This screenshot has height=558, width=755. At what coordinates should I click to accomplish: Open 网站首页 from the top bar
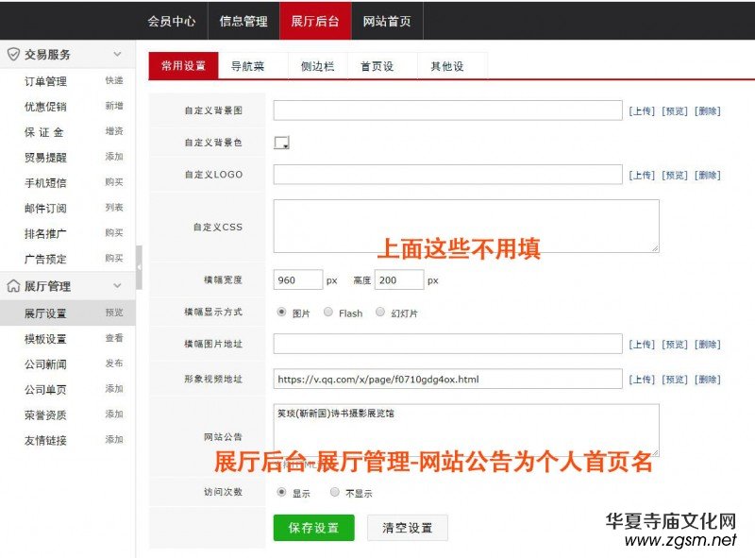click(387, 21)
